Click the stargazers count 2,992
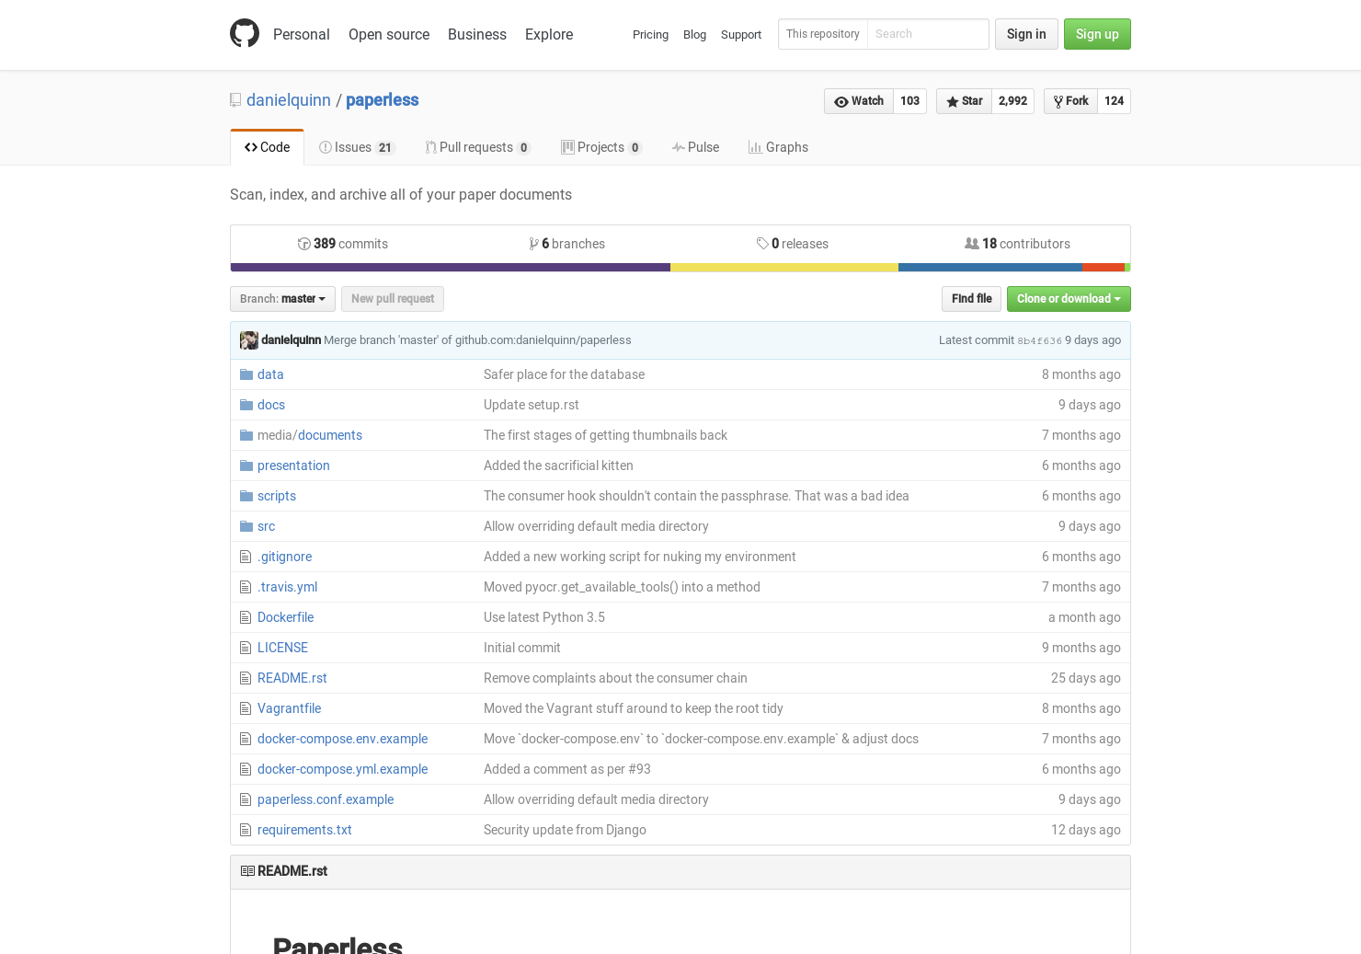 1012,101
